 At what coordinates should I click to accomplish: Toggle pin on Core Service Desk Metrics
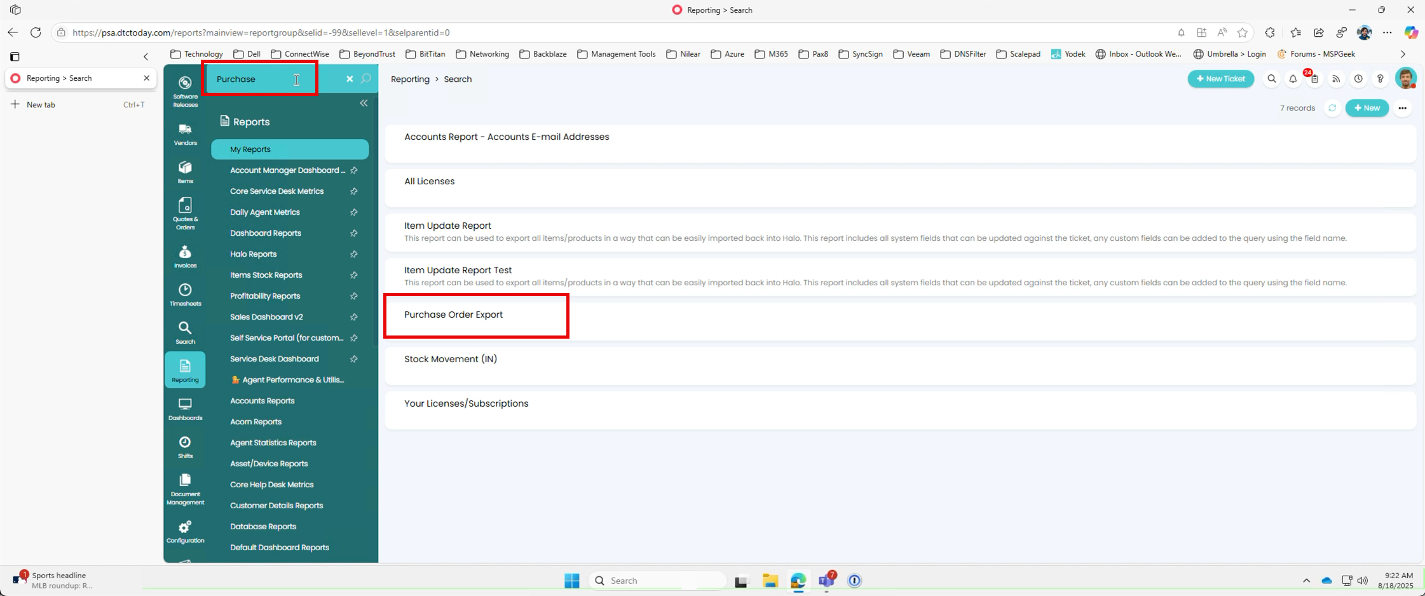[x=354, y=191]
